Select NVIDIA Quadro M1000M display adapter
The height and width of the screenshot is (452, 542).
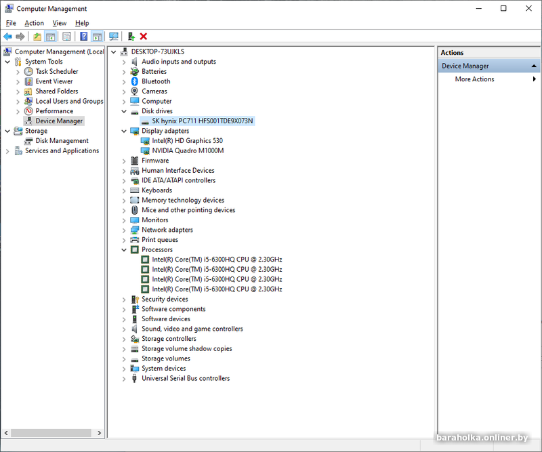click(188, 151)
